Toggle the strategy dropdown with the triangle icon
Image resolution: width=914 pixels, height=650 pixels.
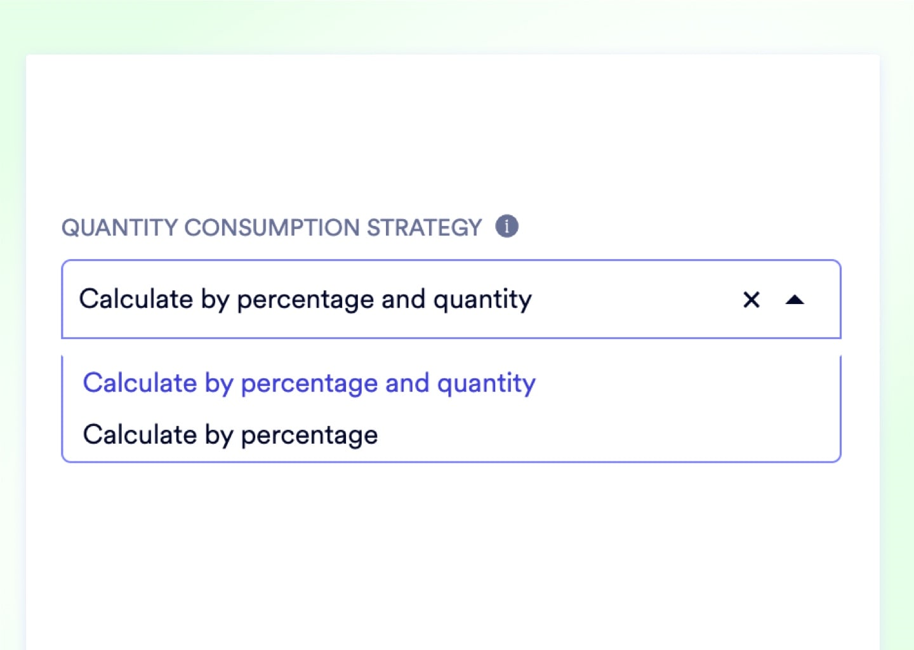[795, 300]
